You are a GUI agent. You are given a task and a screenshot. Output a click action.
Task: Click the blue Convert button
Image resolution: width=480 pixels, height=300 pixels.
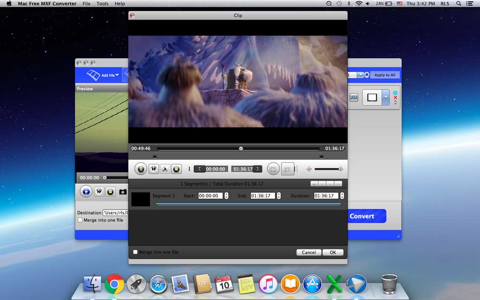pyautogui.click(x=367, y=216)
